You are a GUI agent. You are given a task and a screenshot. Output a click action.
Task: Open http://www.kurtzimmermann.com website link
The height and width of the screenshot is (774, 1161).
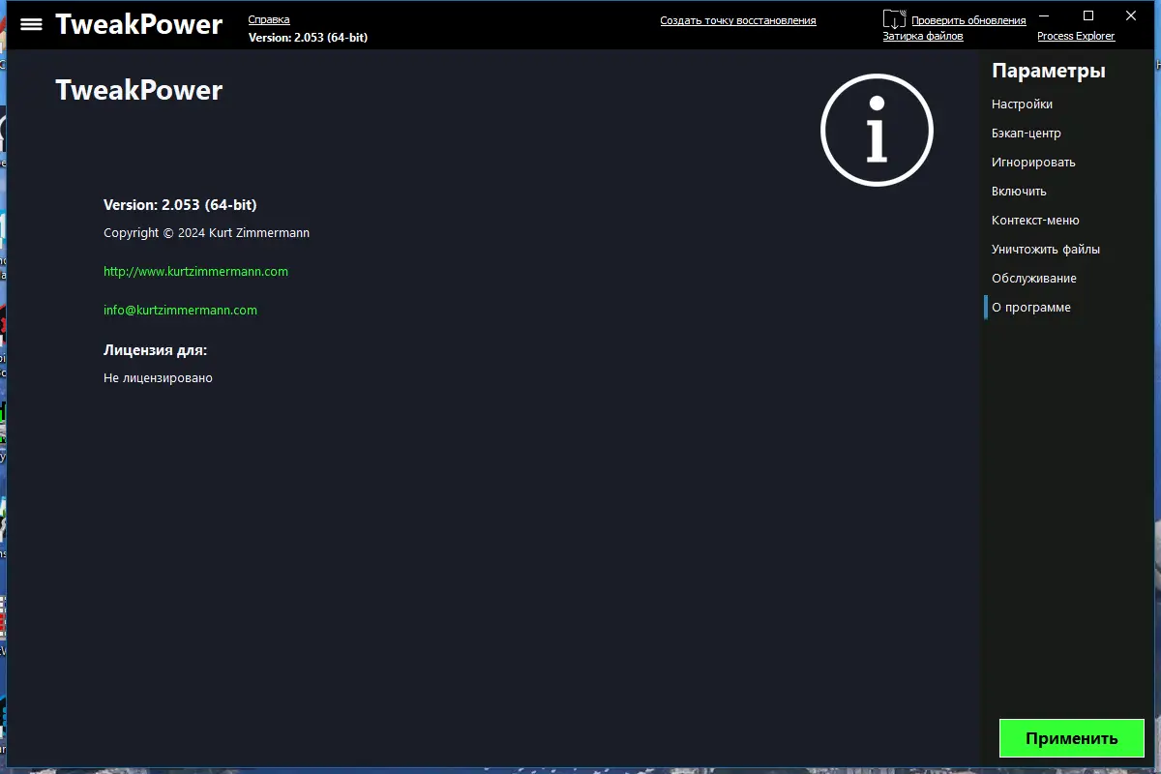coord(195,272)
